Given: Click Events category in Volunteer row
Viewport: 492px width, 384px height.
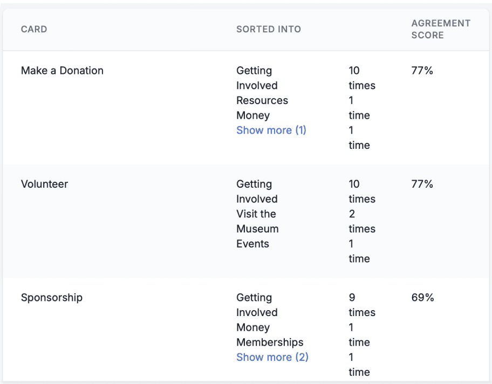Looking at the screenshot, I should (252, 244).
